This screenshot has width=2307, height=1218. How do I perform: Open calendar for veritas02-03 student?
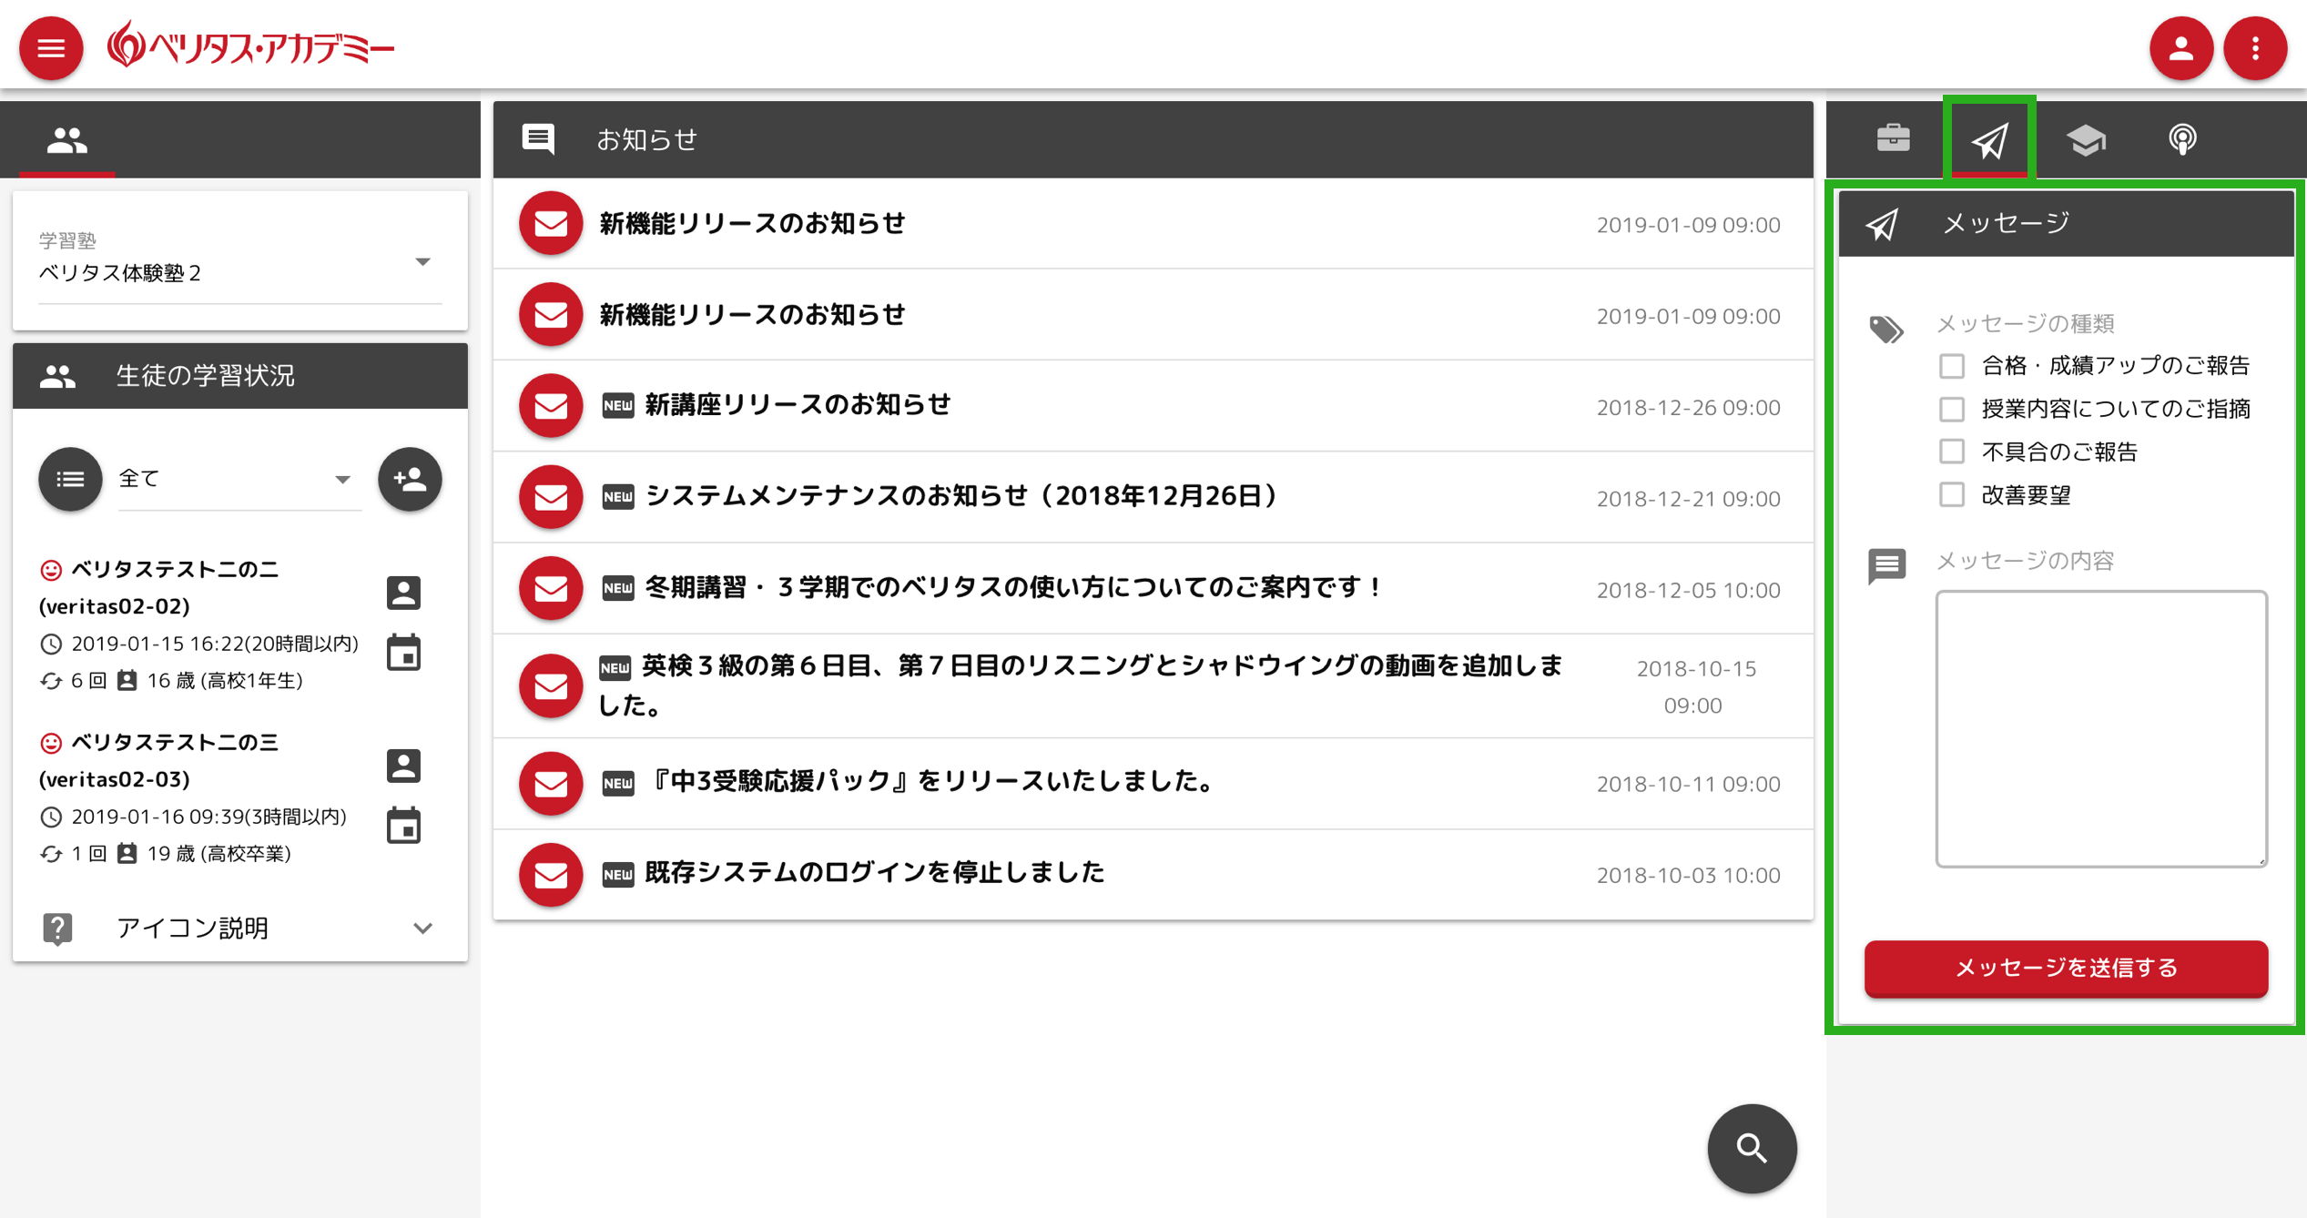pos(403,826)
